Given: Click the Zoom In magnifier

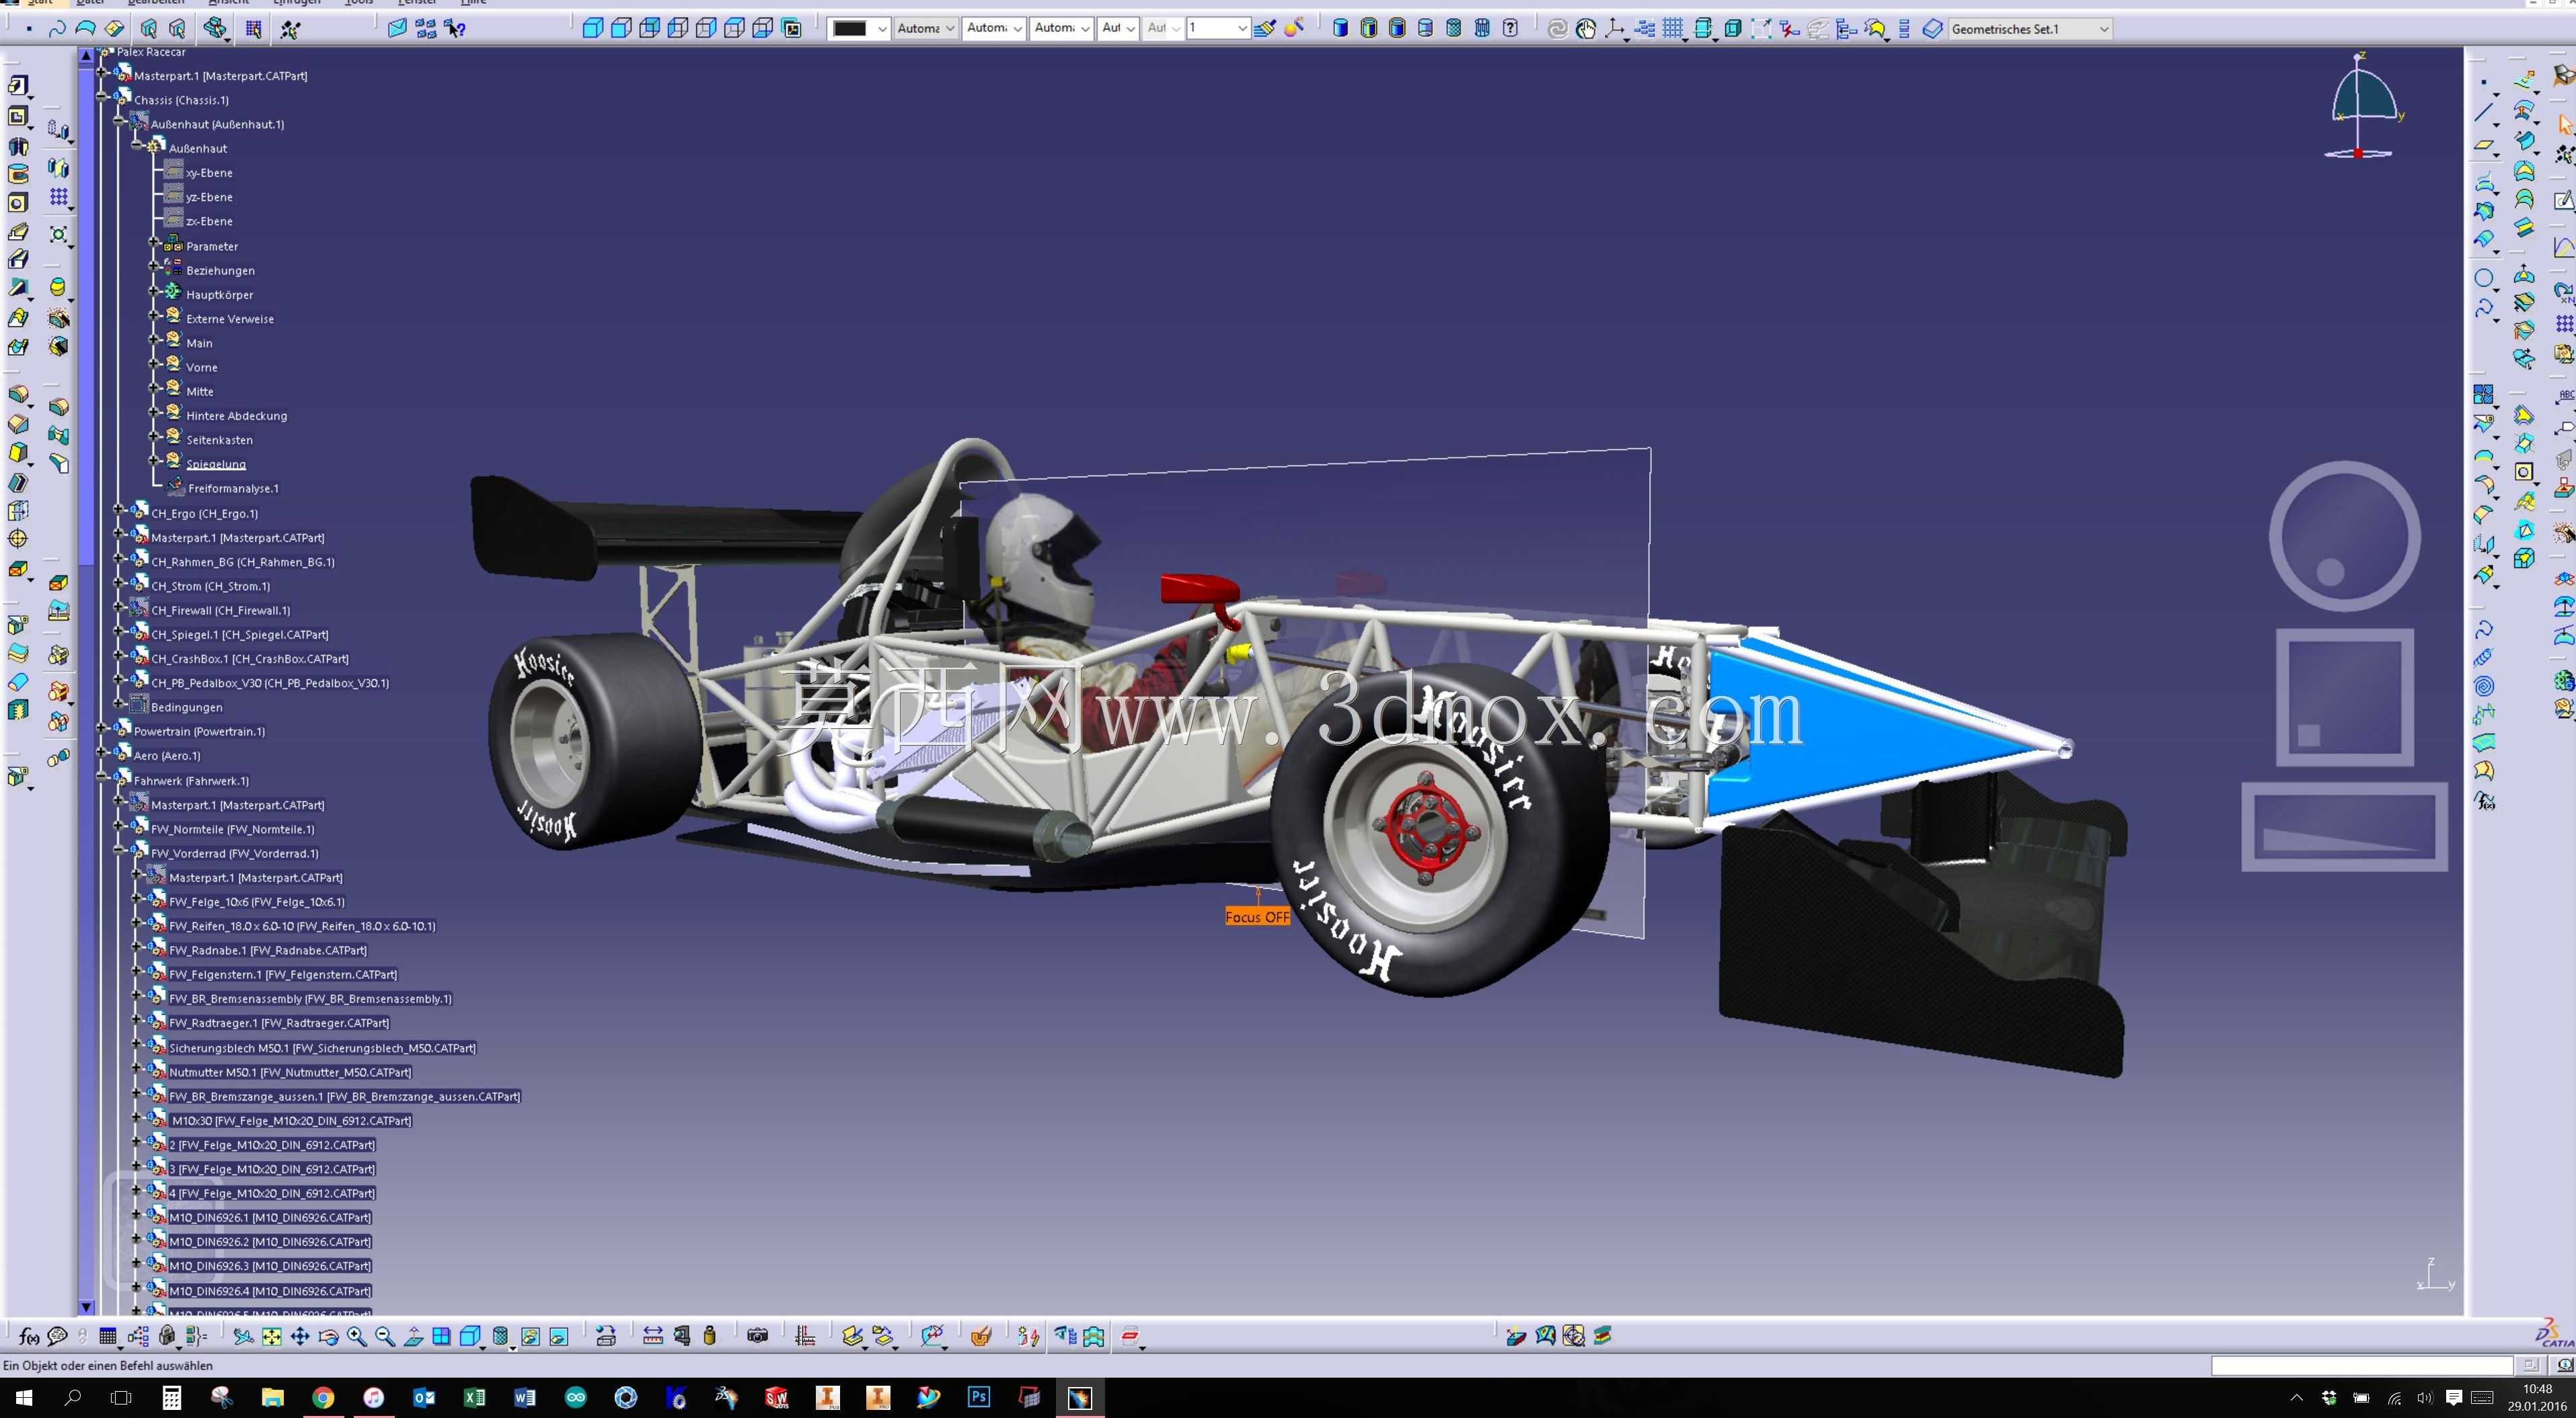Looking at the screenshot, I should [356, 1336].
